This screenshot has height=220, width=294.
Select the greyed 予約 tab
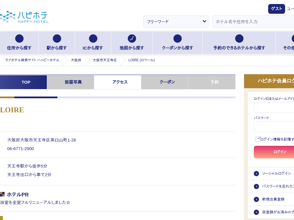[212, 82]
